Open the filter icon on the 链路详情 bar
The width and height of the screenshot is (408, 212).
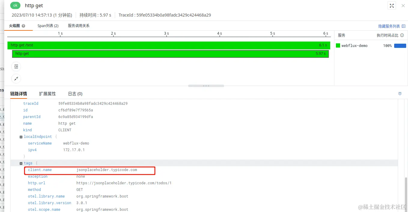pyautogui.click(x=400, y=94)
